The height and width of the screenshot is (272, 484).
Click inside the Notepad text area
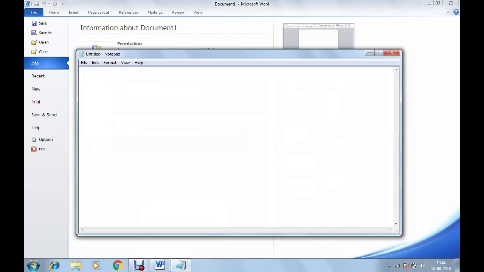pos(236,147)
